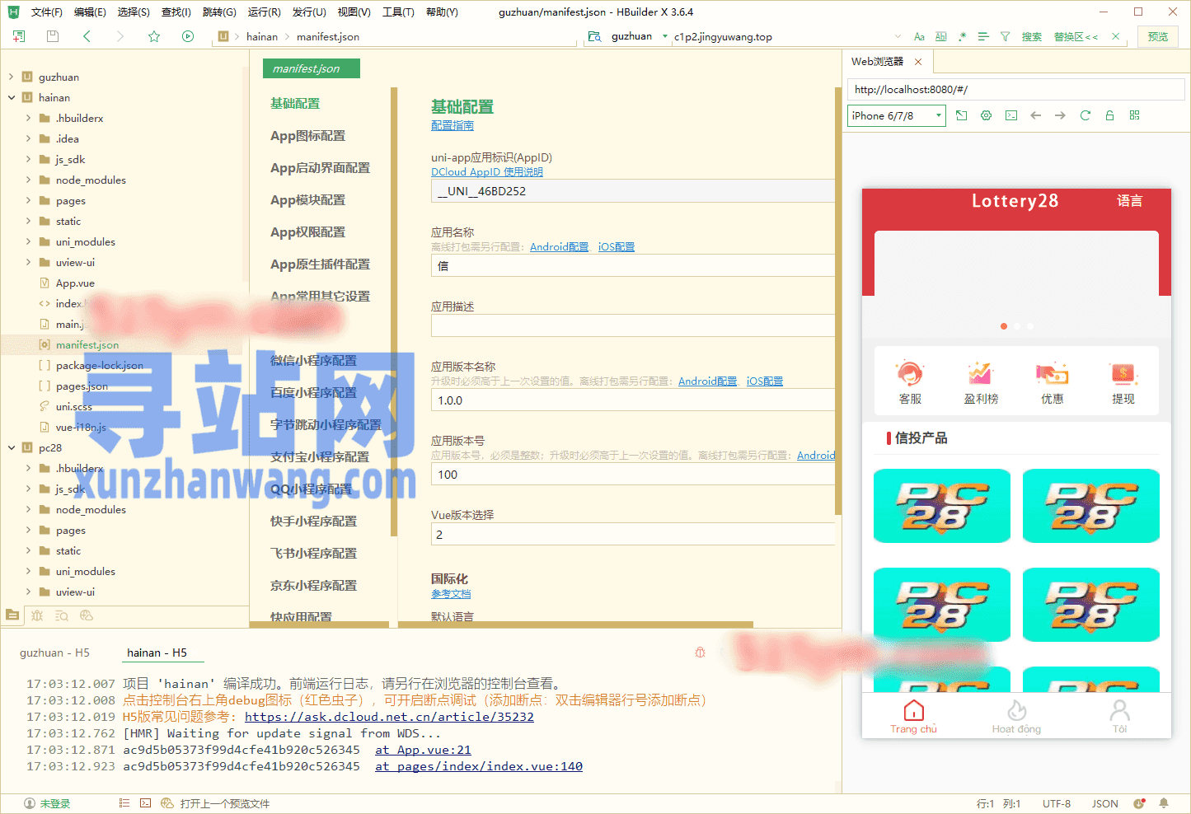Viewport: 1191px width, 814px height.
Task: Click the browser lock icon
Action: [1109, 115]
